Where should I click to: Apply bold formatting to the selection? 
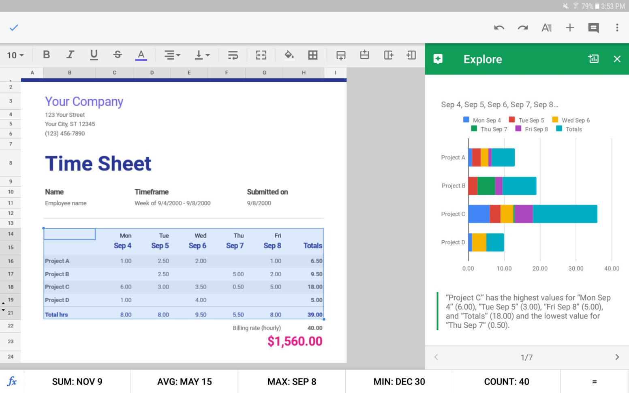46,55
